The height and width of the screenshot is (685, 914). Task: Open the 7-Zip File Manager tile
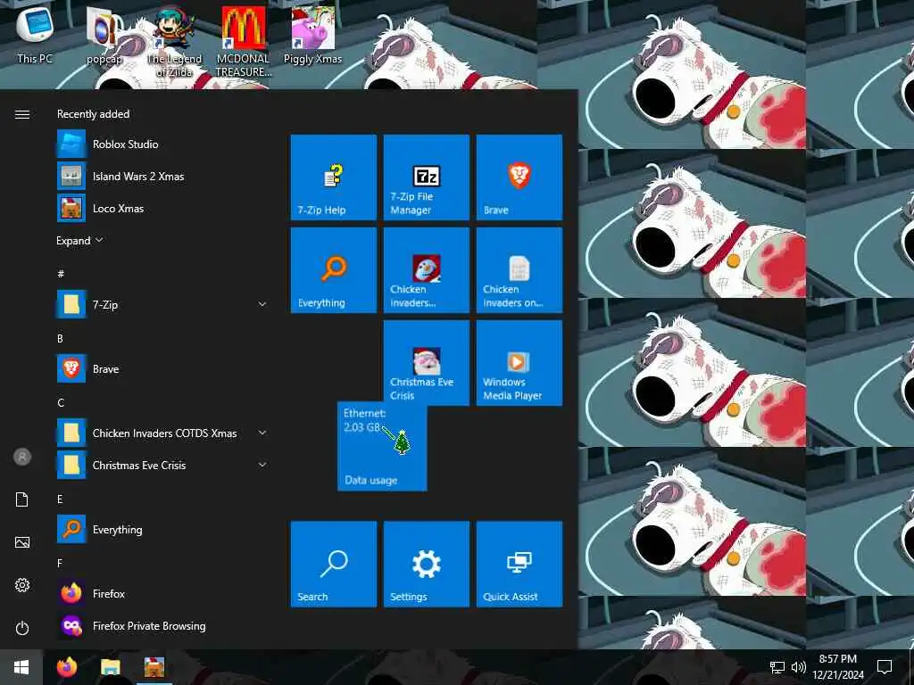426,177
